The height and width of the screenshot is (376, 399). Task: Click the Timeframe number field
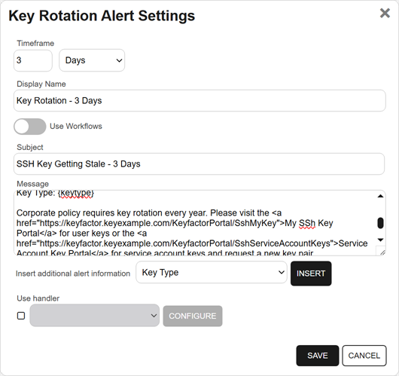(x=33, y=60)
